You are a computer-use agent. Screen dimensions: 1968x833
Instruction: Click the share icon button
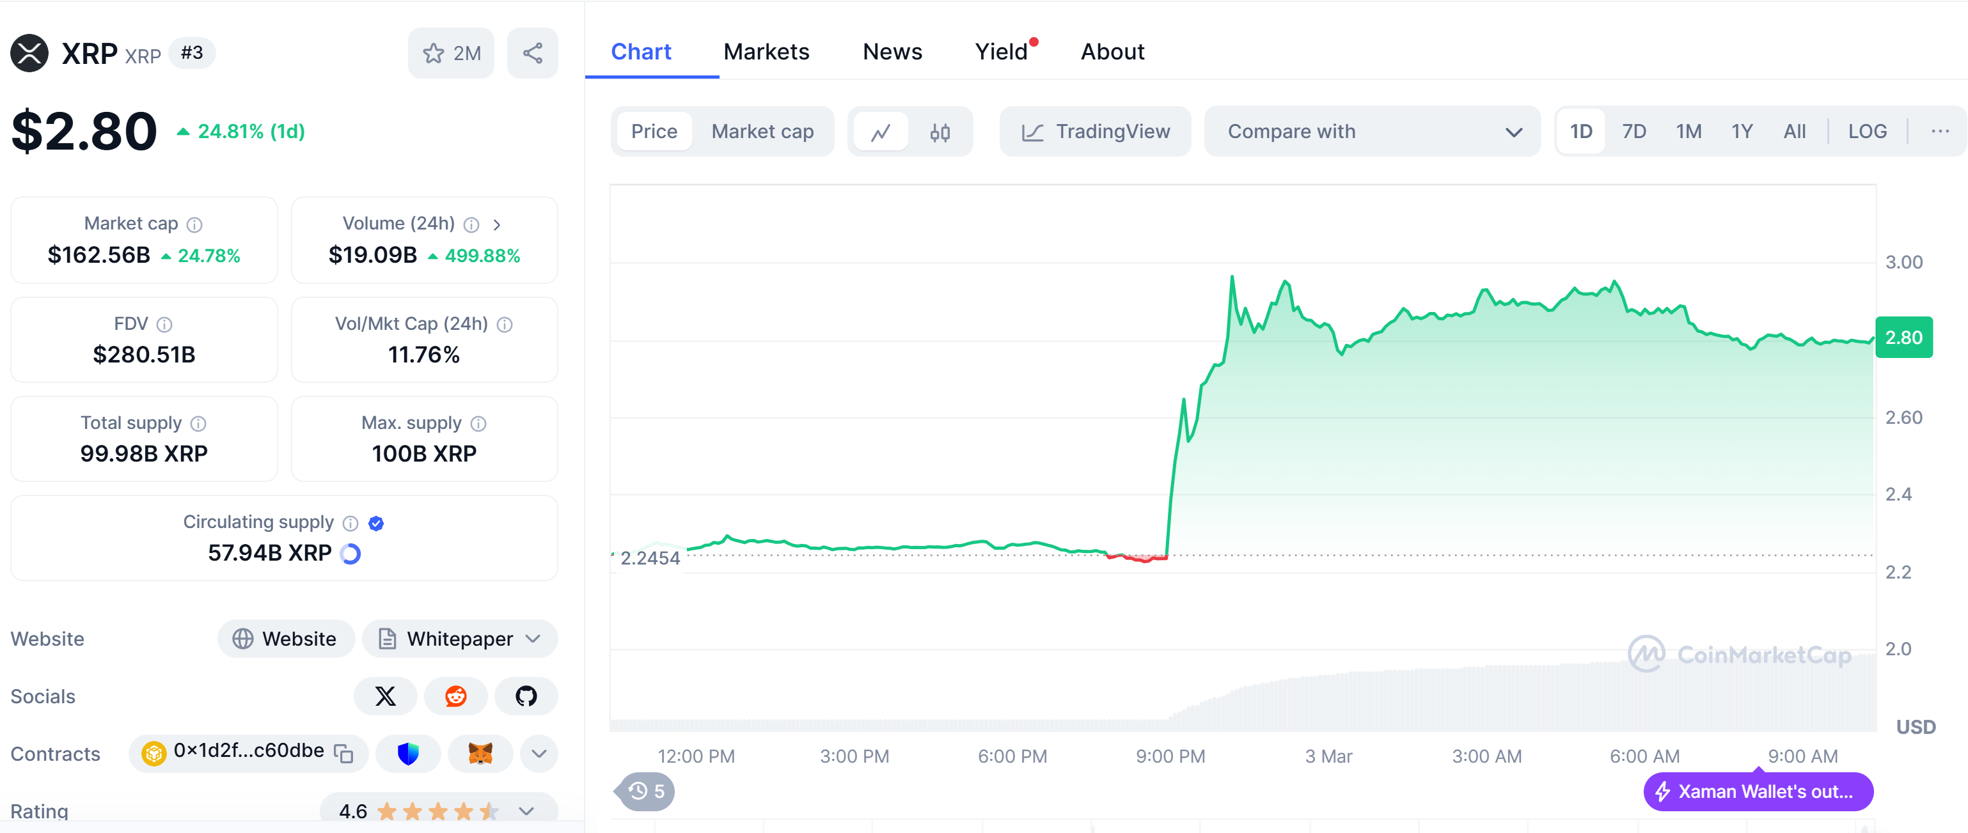[x=533, y=52]
